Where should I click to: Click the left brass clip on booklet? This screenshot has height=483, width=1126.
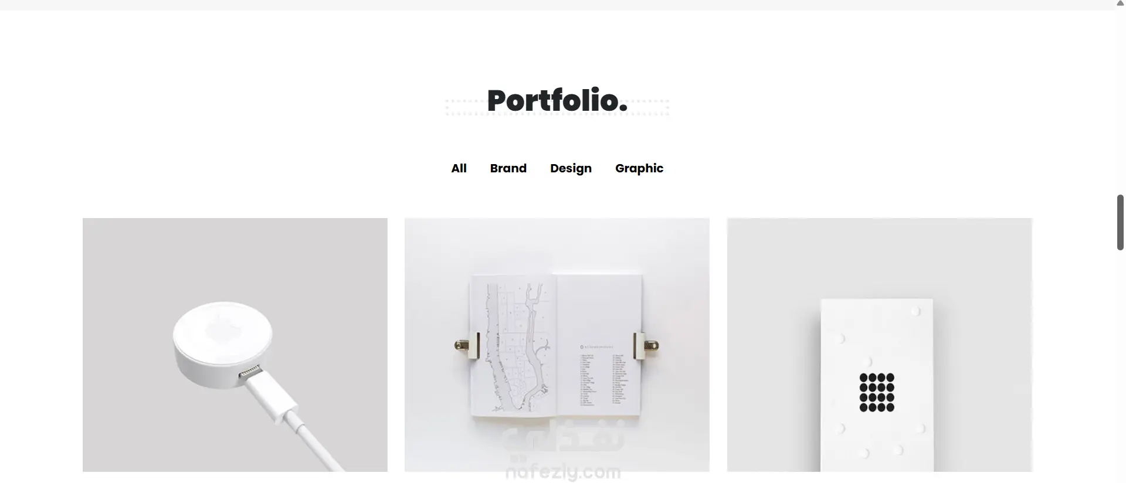click(467, 345)
